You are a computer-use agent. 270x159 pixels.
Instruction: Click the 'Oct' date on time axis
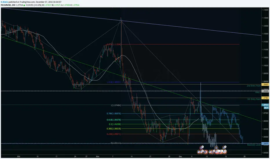click(19, 156)
